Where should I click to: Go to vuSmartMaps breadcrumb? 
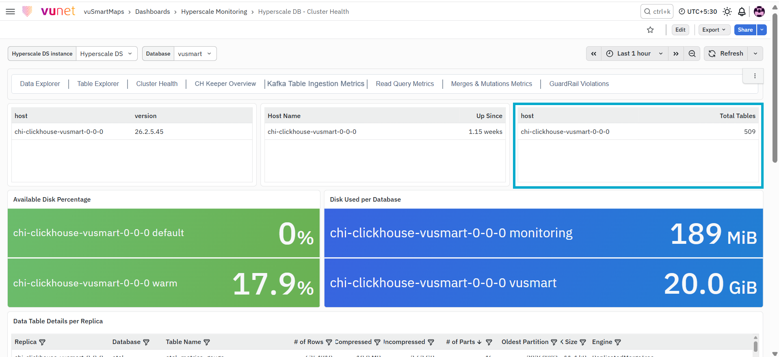pos(104,11)
